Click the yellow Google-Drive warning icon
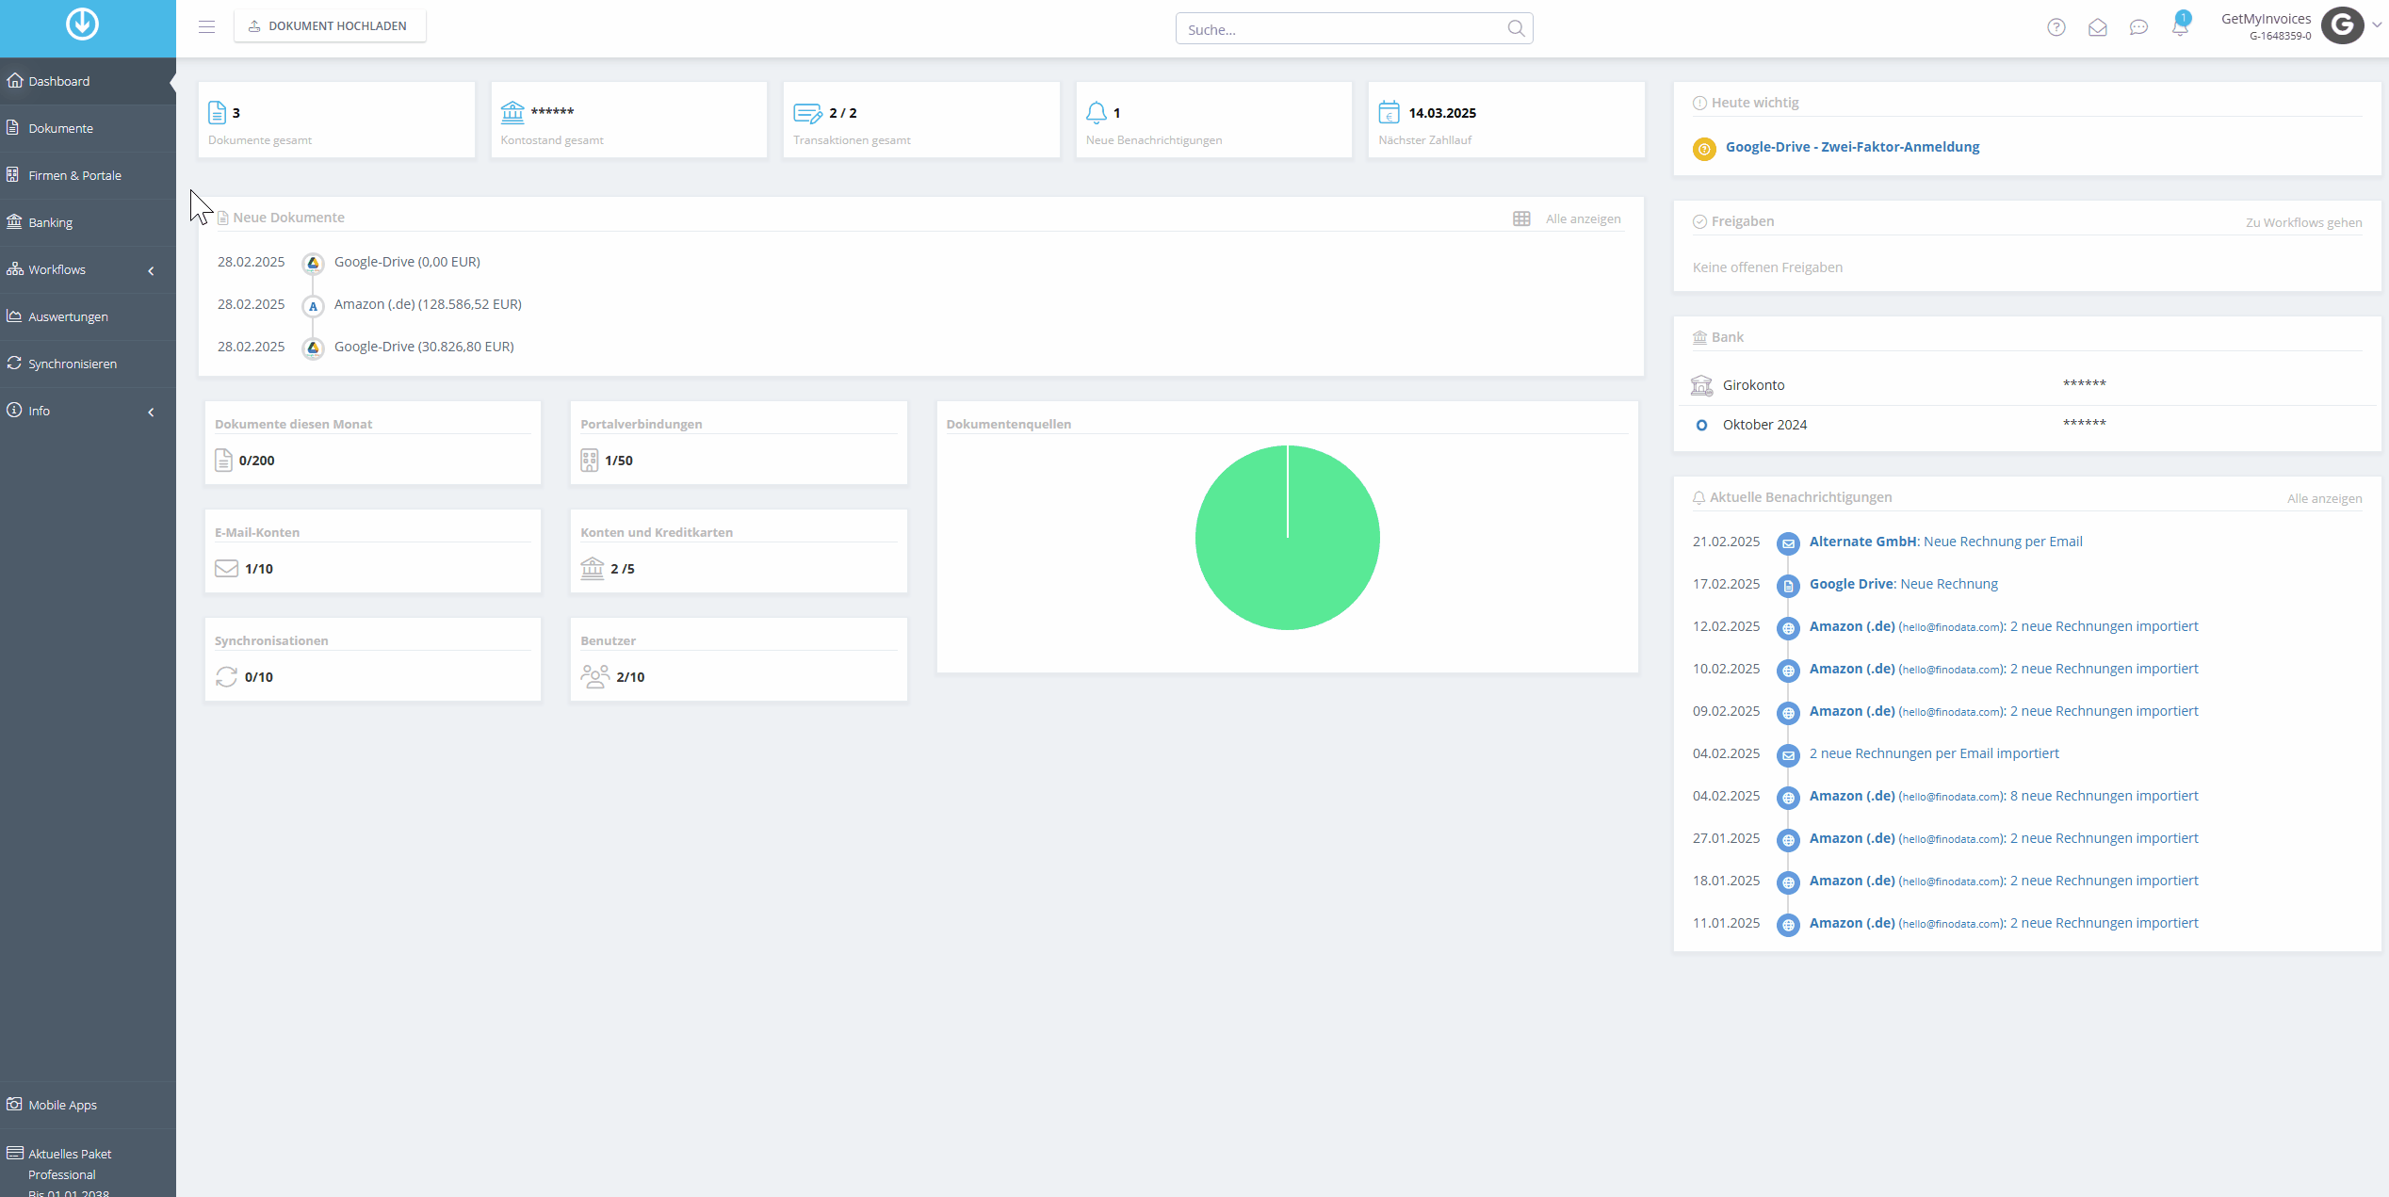The image size is (2389, 1197). [1704, 149]
